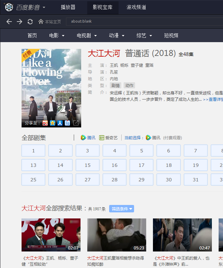This screenshot has height=268, width=223.
Task: Open the 百度影音 main menu dropdown arrow
Action: click(x=44, y=7)
